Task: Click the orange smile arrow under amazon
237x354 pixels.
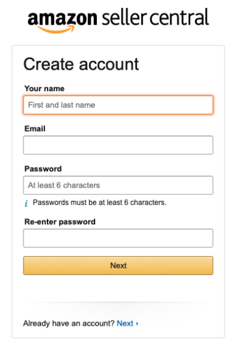Action: 56,30
